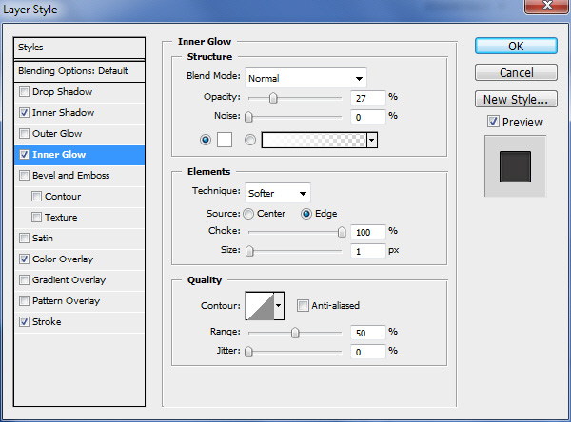Click the Opacity value field
This screenshot has width=571, height=422.
[x=367, y=98]
